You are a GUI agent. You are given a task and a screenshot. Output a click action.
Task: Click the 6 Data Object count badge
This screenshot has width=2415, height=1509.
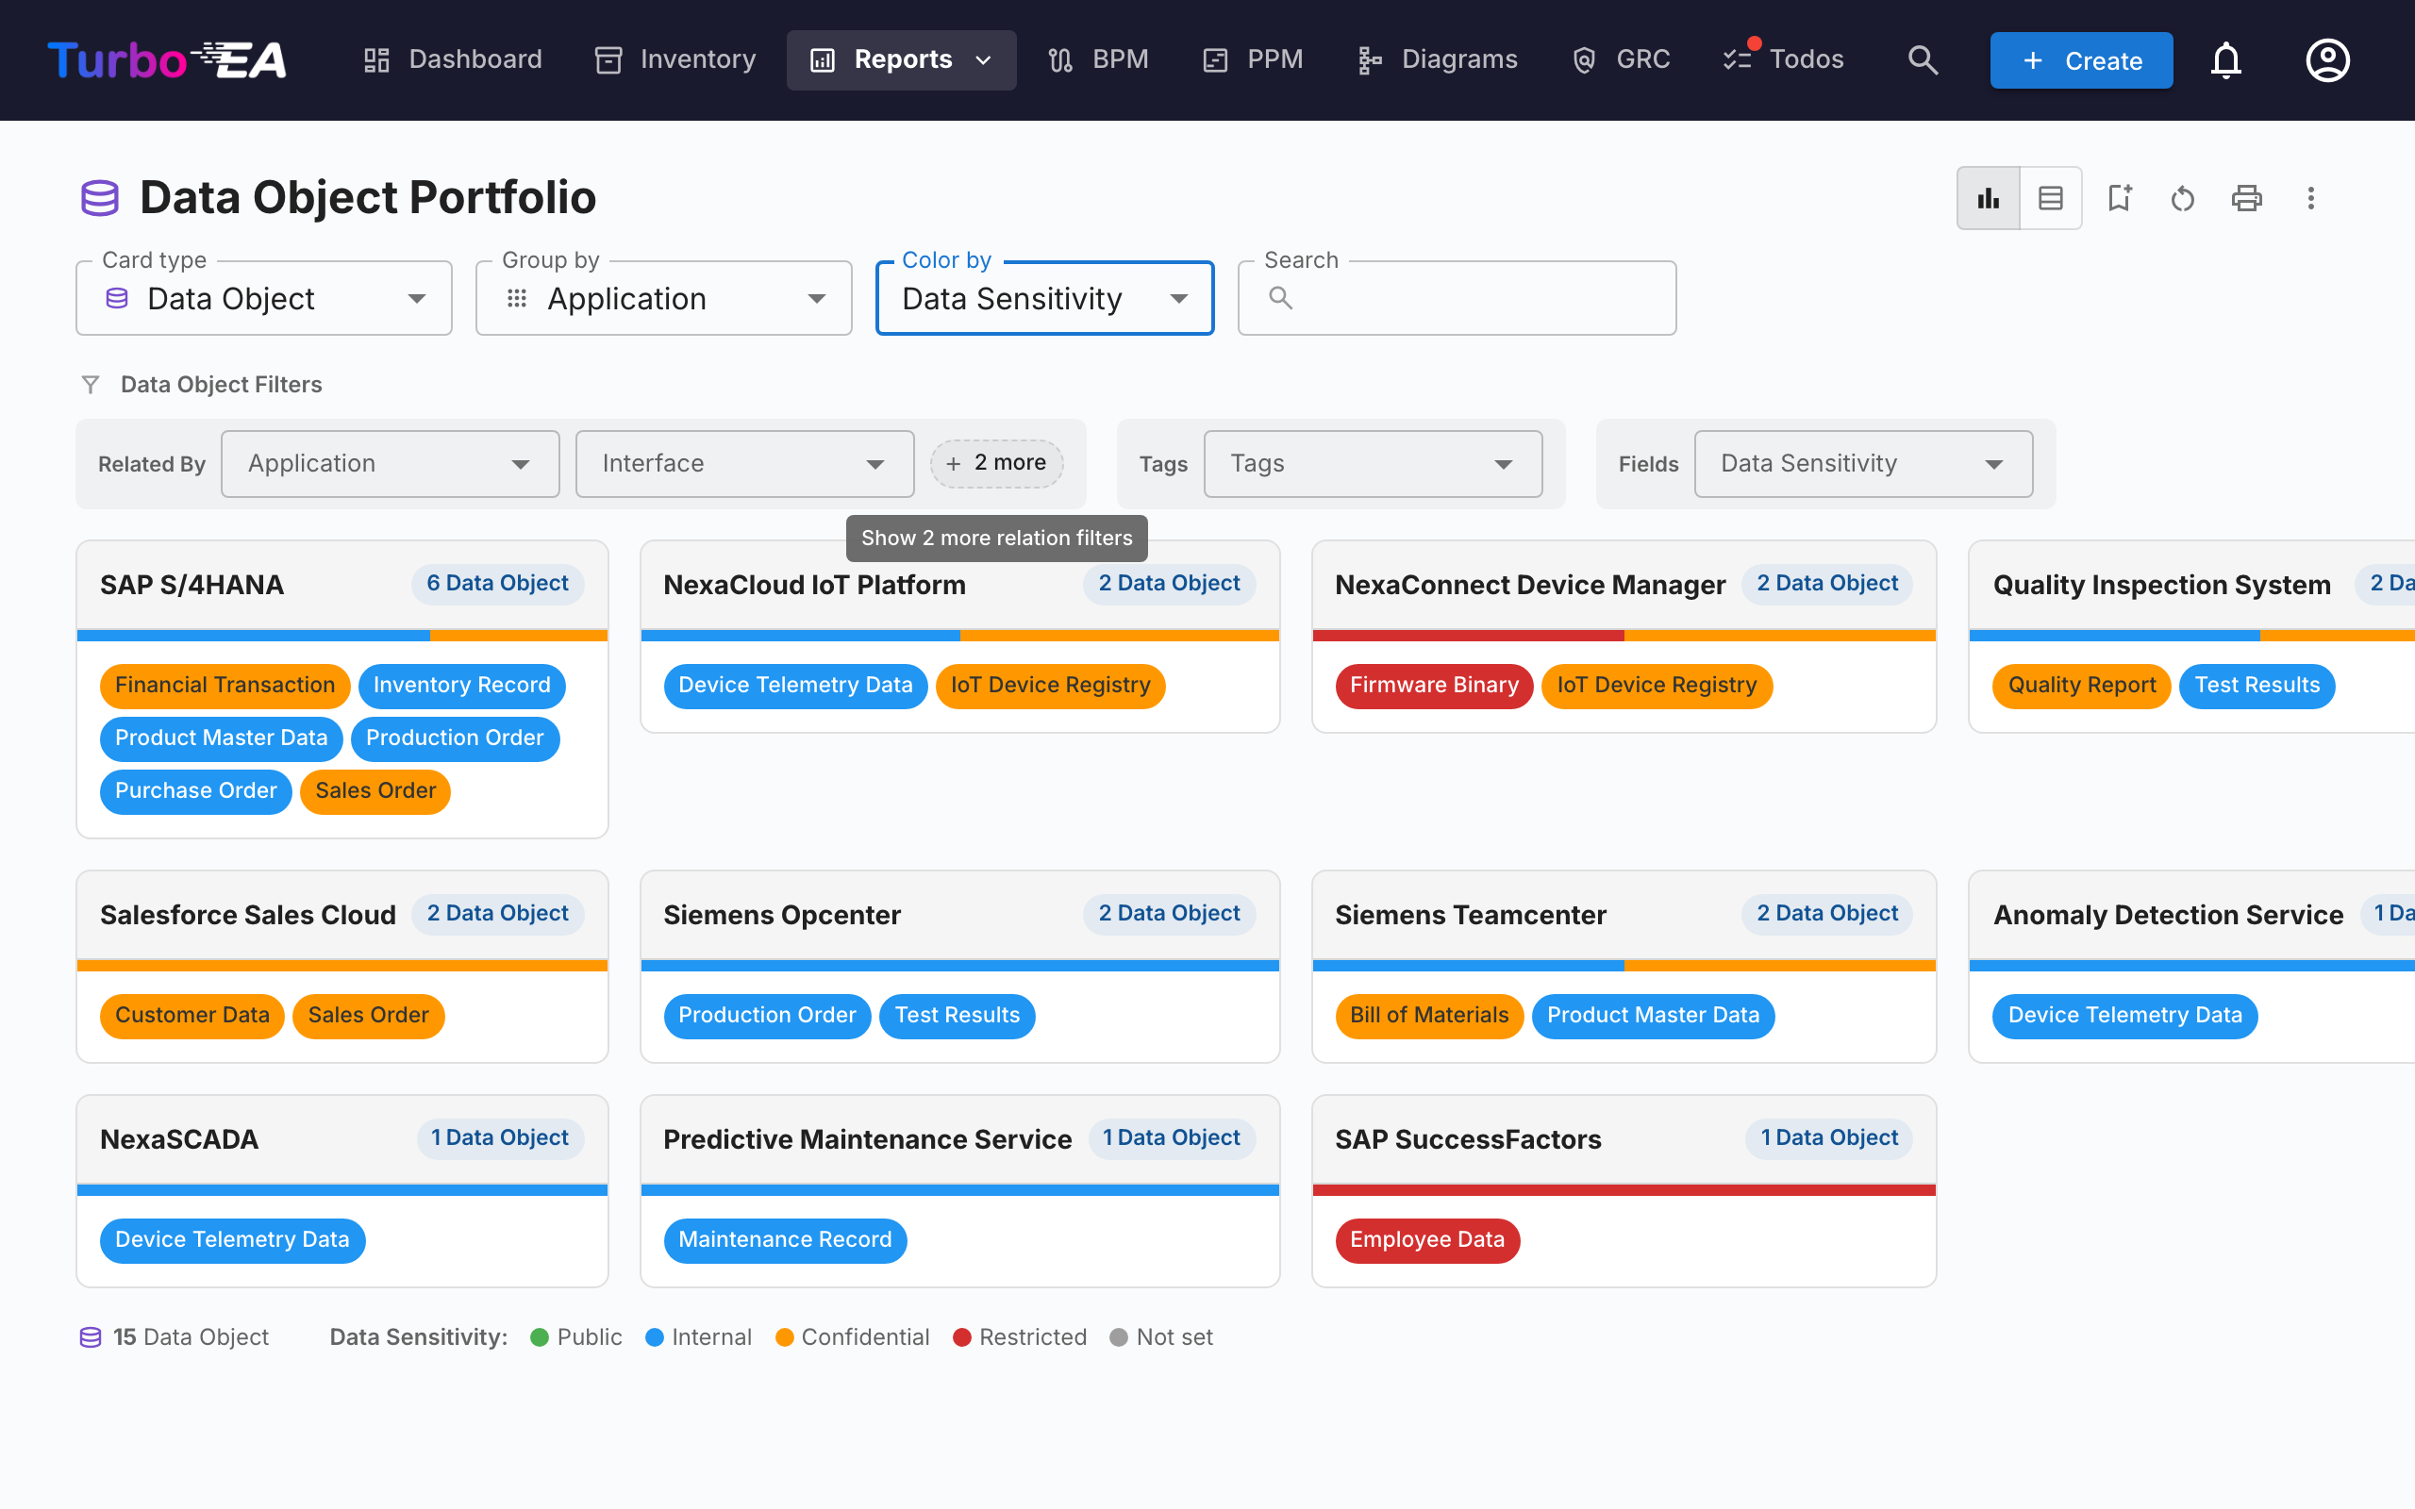click(497, 584)
